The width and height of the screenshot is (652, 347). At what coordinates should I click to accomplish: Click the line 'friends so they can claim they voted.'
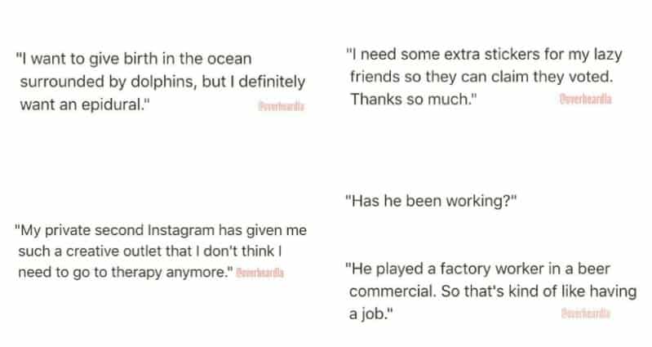pyautogui.click(x=481, y=77)
